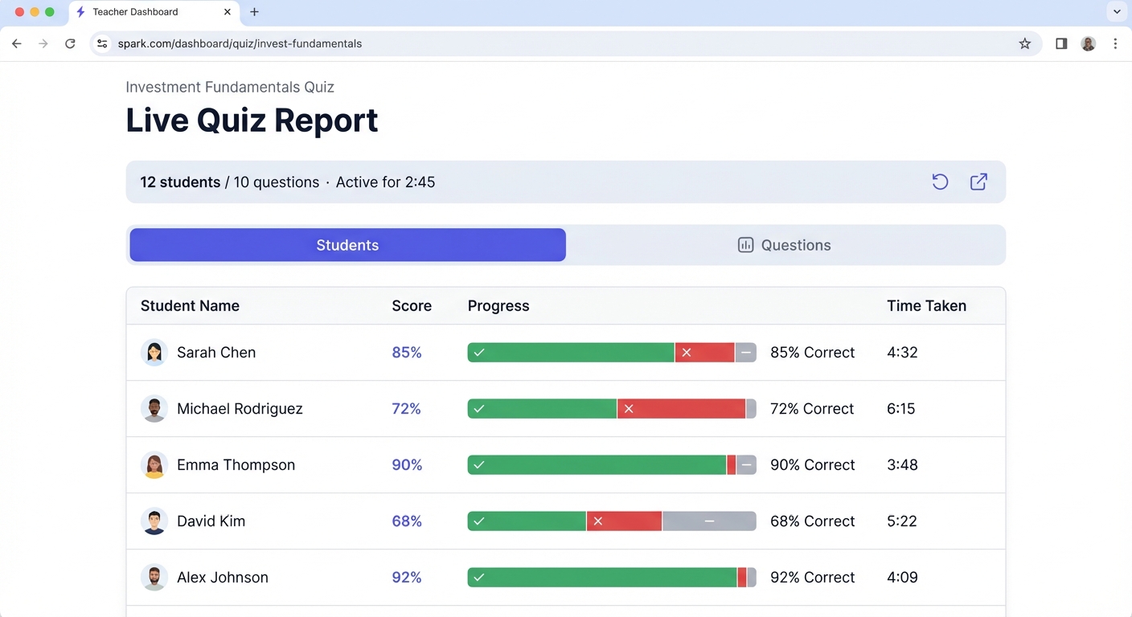
Task: Switch to the Students tab
Action: (x=347, y=245)
